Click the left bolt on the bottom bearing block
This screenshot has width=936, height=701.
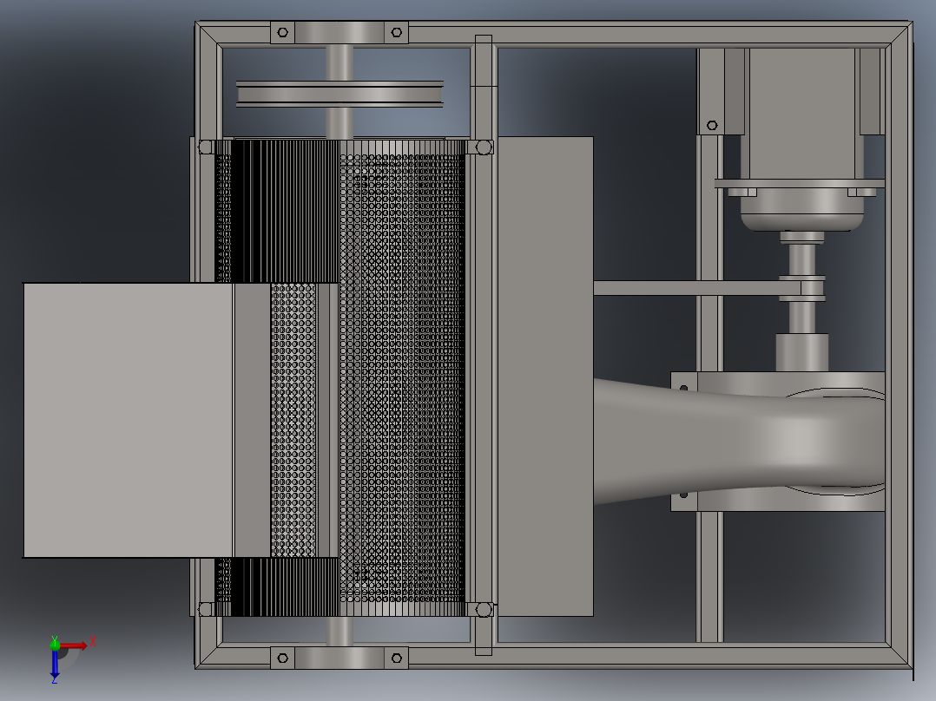tap(283, 658)
